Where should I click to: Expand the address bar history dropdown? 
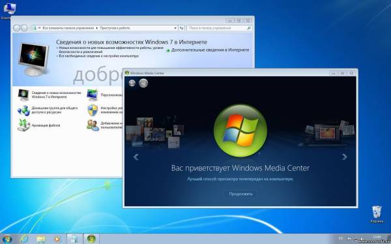(x=175, y=28)
